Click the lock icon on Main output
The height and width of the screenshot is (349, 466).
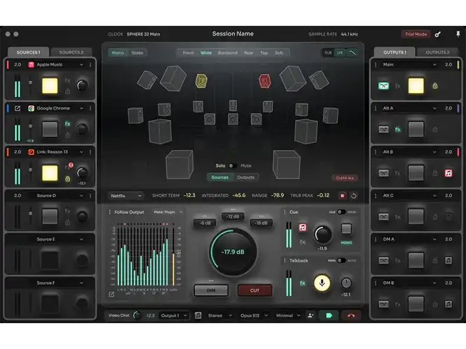(435, 86)
